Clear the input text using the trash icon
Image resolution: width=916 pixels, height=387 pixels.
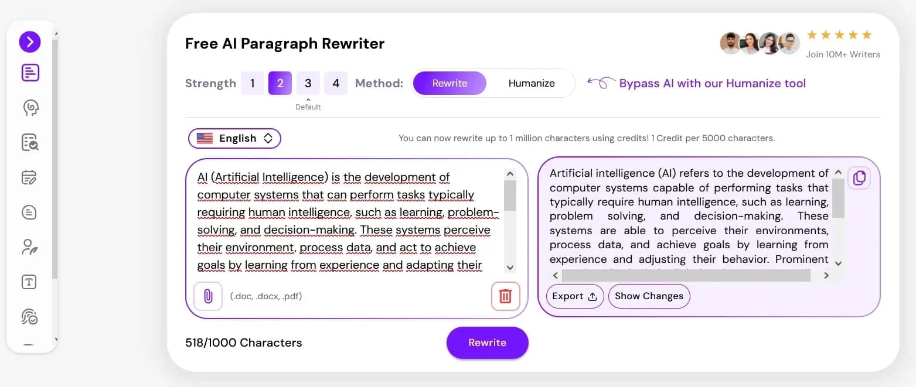point(505,296)
